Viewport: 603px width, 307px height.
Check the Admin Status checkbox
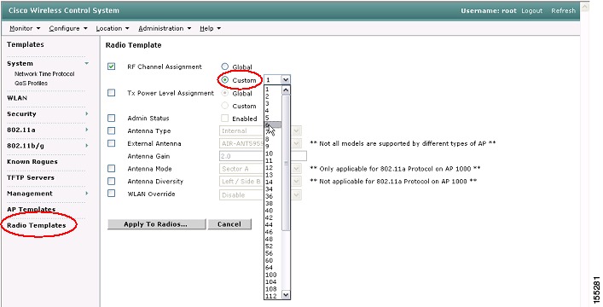(x=111, y=118)
